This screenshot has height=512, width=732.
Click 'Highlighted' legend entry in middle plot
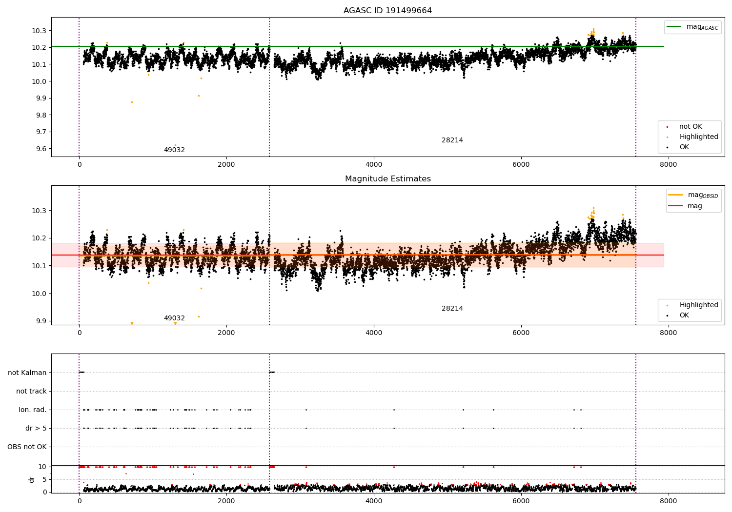[x=693, y=305]
